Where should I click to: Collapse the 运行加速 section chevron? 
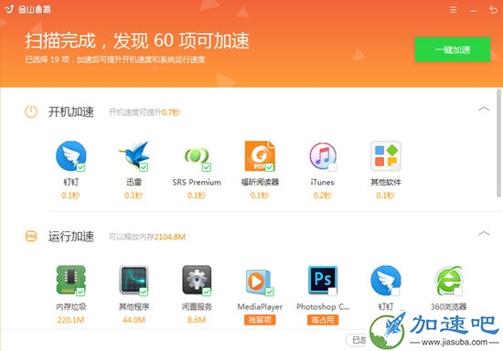[x=484, y=233]
